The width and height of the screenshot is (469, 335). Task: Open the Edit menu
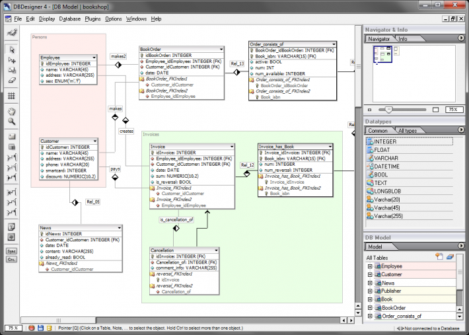click(x=30, y=19)
